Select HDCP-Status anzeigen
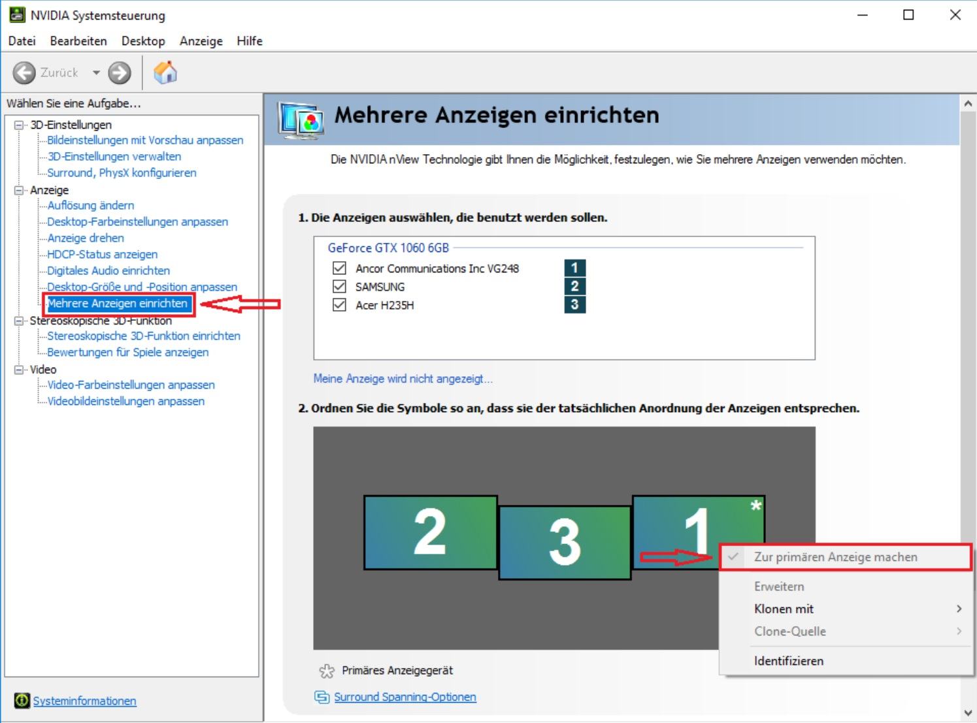The image size is (977, 723). [x=102, y=255]
